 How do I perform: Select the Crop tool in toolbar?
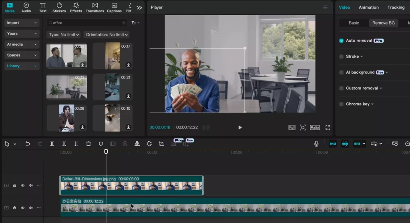(161, 144)
